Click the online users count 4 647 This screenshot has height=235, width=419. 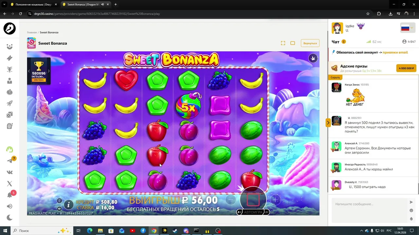click(409, 42)
